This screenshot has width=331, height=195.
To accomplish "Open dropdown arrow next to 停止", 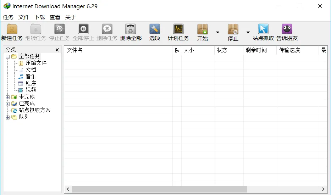I will pyautogui.click(x=248, y=32).
